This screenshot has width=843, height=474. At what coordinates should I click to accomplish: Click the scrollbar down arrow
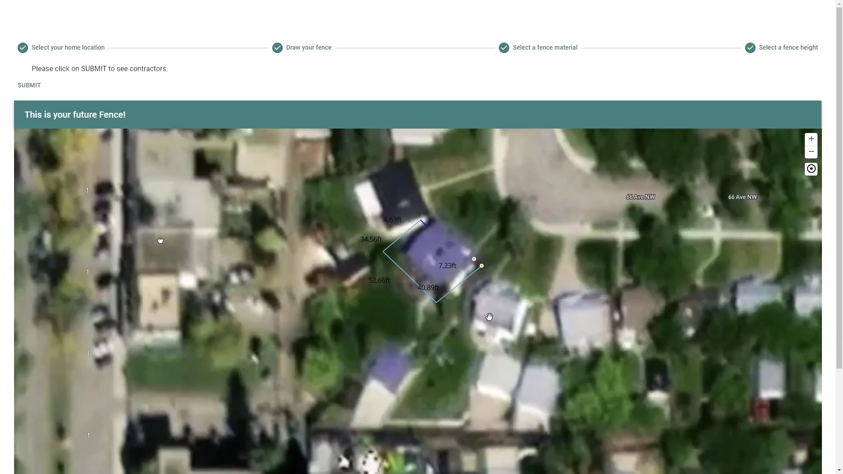[x=839, y=470]
